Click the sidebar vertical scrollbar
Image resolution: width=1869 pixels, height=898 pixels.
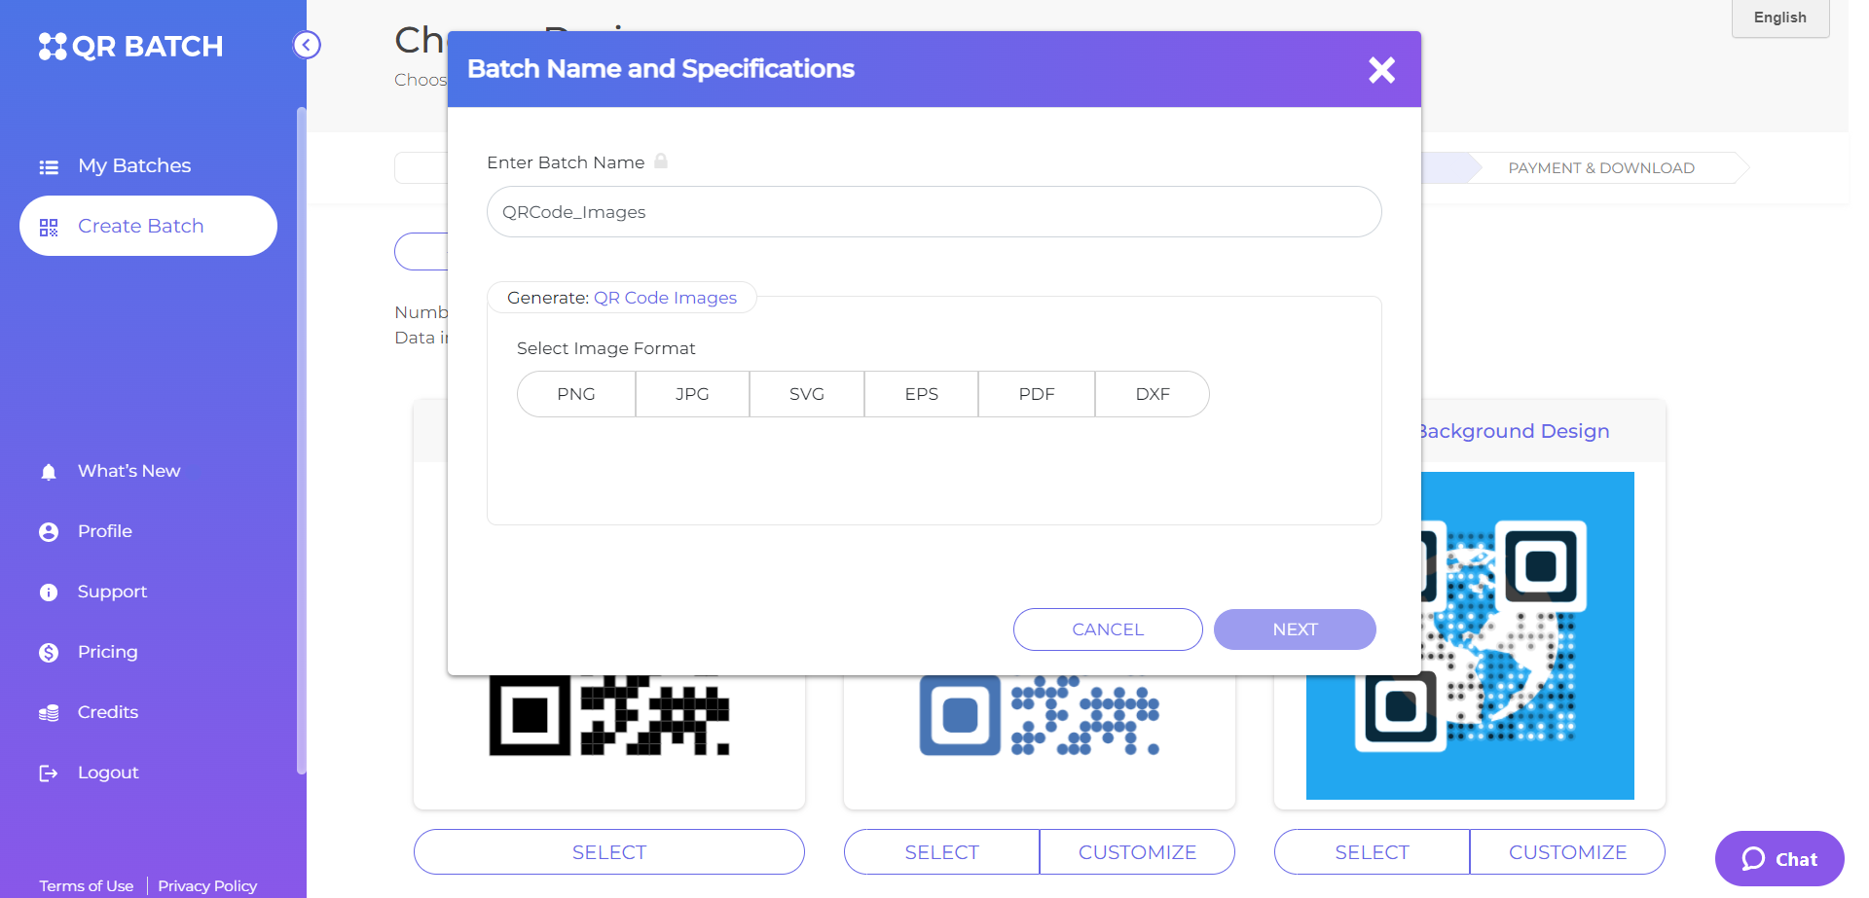(301, 440)
